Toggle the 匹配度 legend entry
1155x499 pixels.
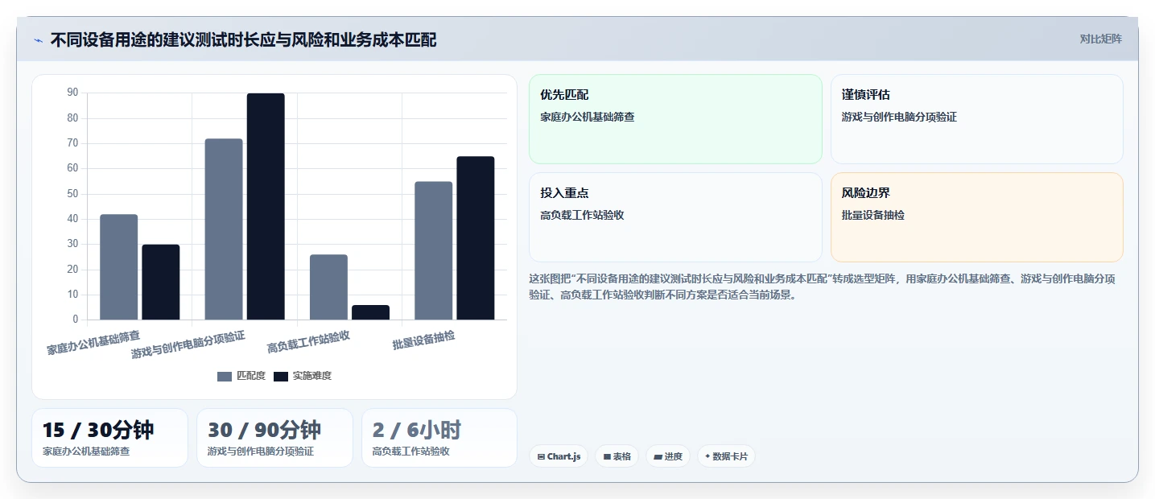241,376
